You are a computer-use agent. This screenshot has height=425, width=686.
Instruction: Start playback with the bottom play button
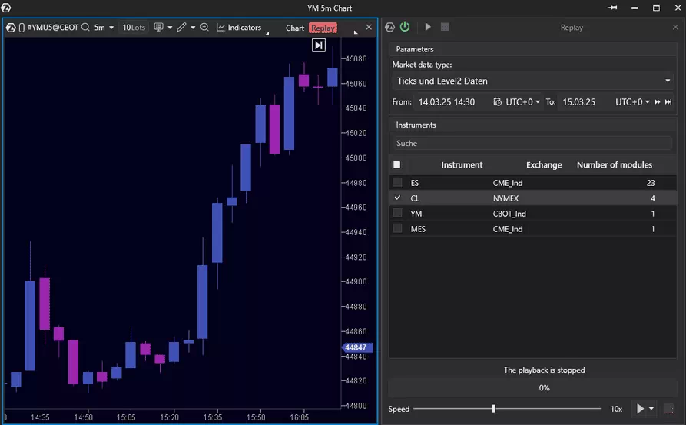(x=640, y=408)
